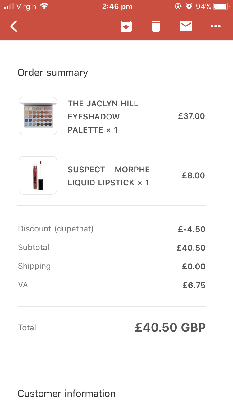Screen dimensions: 233x415
Task: Tap the 2:46 pm status bar clock
Action: [117, 7]
